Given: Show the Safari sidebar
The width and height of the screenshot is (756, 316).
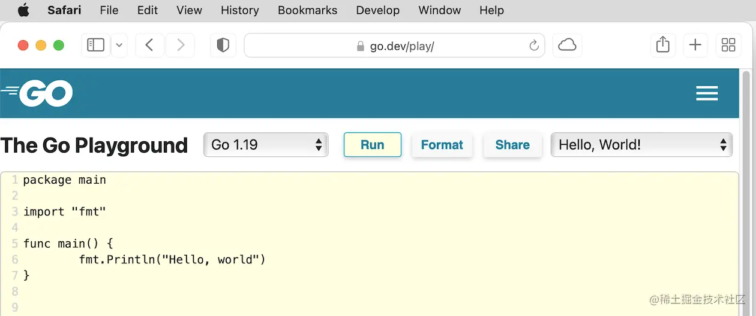Looking at the screenshot, I should pos(96,45).
